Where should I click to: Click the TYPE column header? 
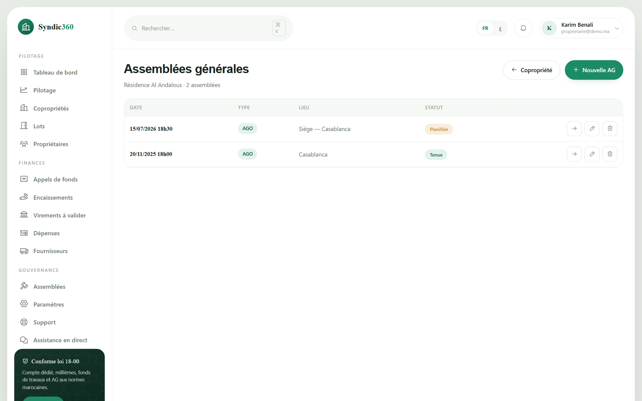pyautogui.click(x=244, y=107)
